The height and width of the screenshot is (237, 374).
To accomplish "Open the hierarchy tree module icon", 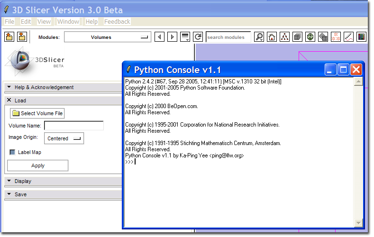I will (x=285, y=37).
